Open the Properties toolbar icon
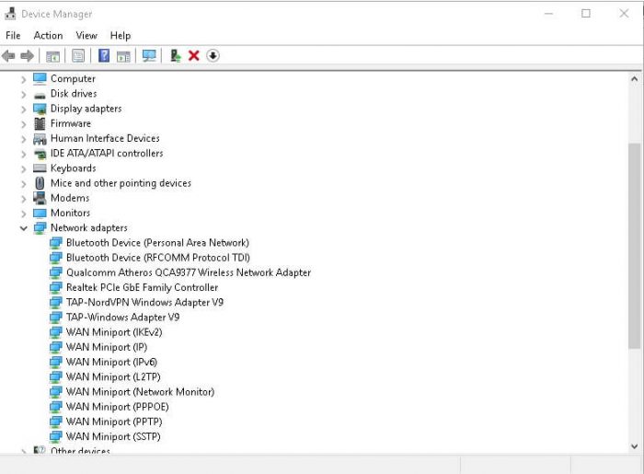This screenshot has width=644, height=474. pos(78,56)
